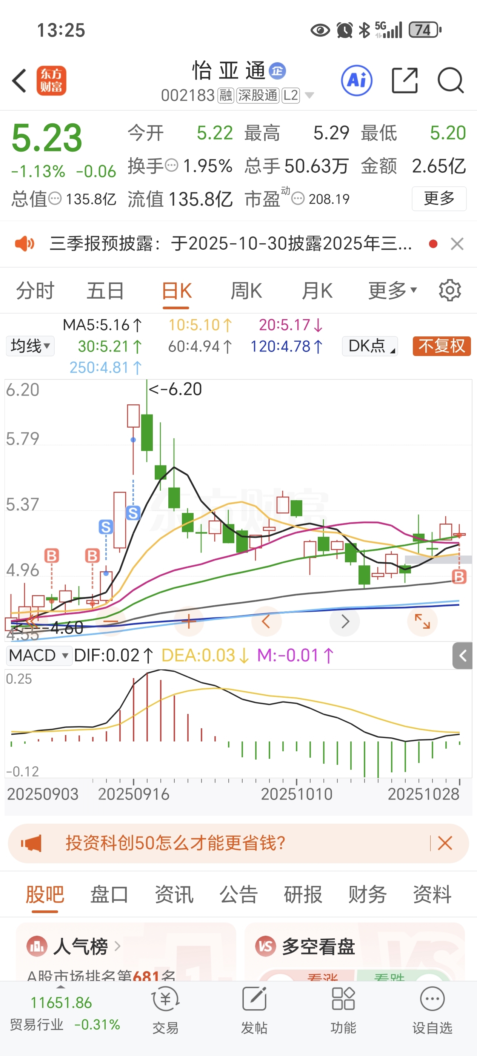This screenshot has width=477, height=1056.
Task: Tap the 交易 trade icon
Action: tap(165, 1000)
